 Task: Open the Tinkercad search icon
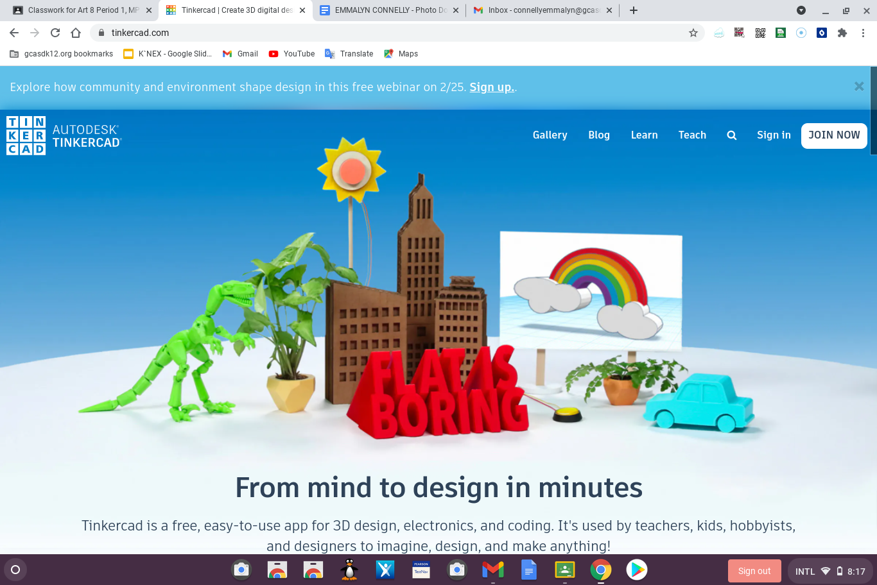click(731, 135)
